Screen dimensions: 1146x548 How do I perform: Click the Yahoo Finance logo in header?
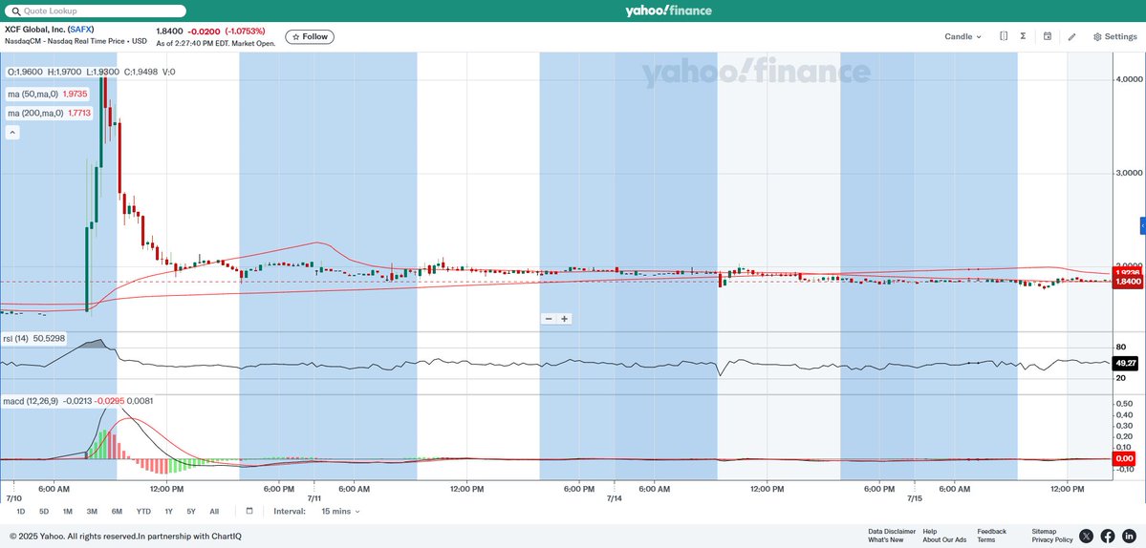668,11
